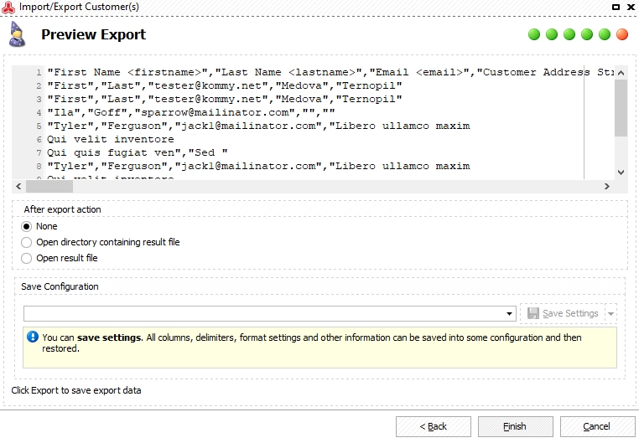Click the preview scroll up arrow

pyautogui.click(x=621, y=73)
